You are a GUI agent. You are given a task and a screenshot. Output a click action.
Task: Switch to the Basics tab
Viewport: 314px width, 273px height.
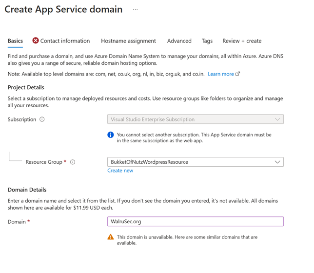(x=15, y=41)
